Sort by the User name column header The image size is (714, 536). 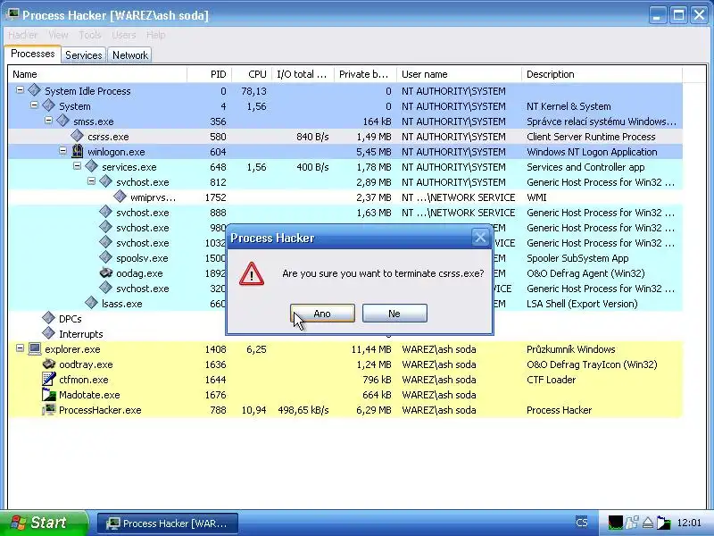(459, 74)
